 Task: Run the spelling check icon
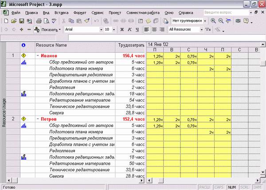click(x=54, y=21)
